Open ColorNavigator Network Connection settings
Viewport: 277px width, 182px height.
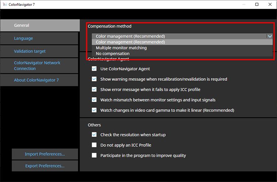click(x=39, y=66)
